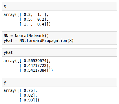Click the X array output text

27,19
